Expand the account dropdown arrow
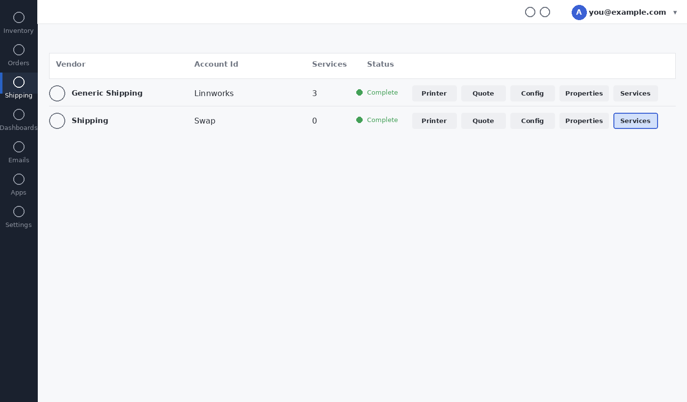The image size is (687, 402). [x=675, y=13]
